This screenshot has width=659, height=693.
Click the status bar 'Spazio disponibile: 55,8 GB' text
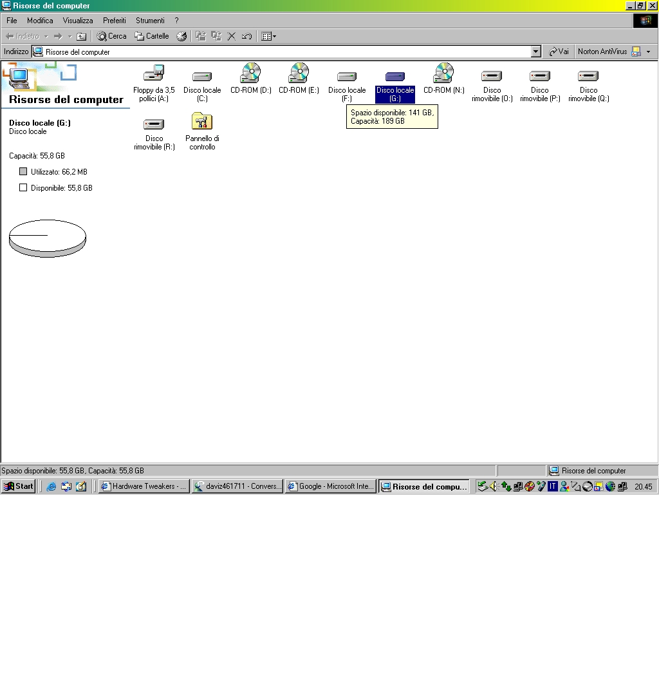73,470
